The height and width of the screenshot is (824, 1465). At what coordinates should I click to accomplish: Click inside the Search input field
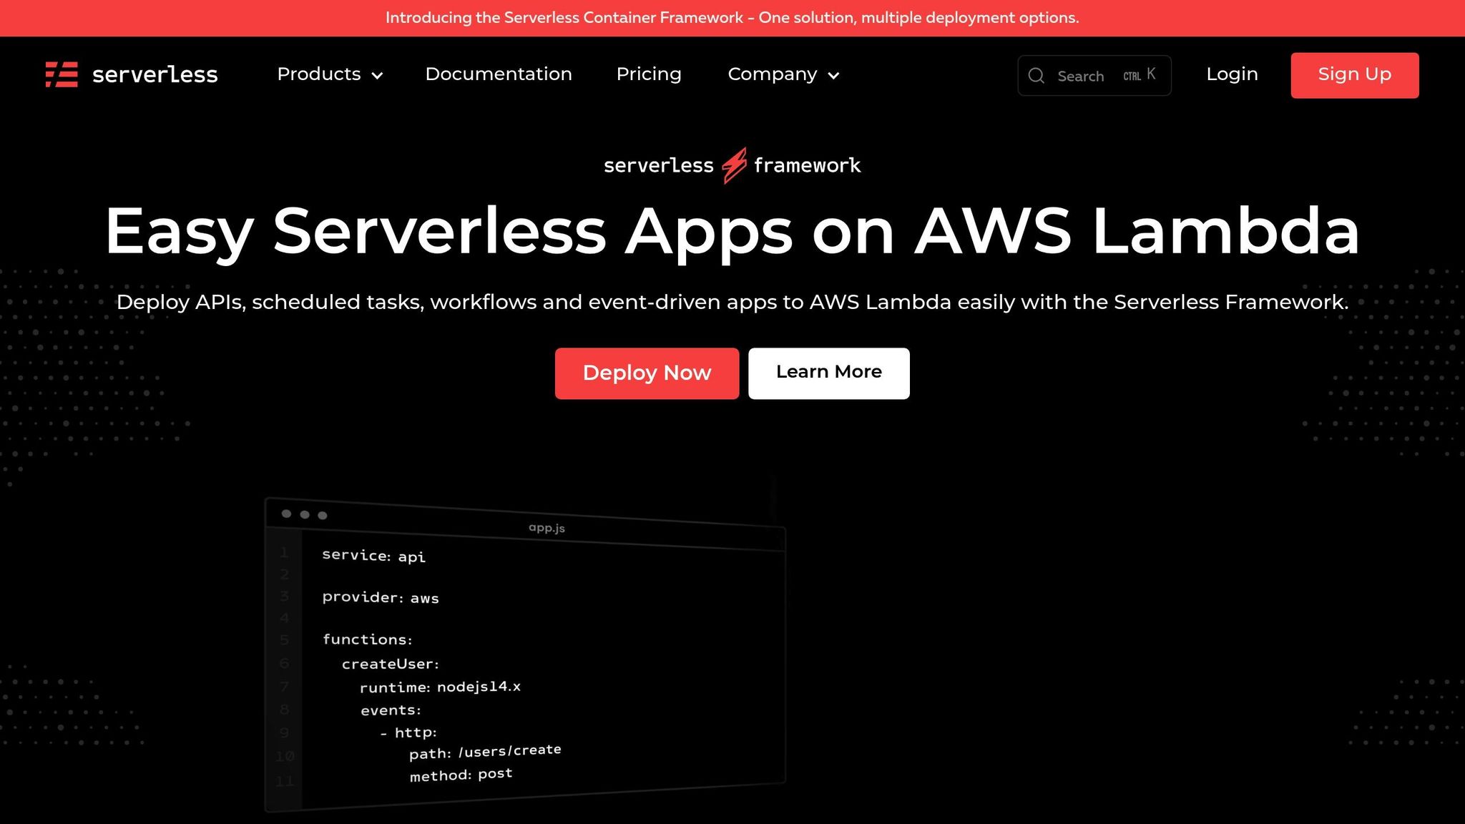click(1080, 75)
